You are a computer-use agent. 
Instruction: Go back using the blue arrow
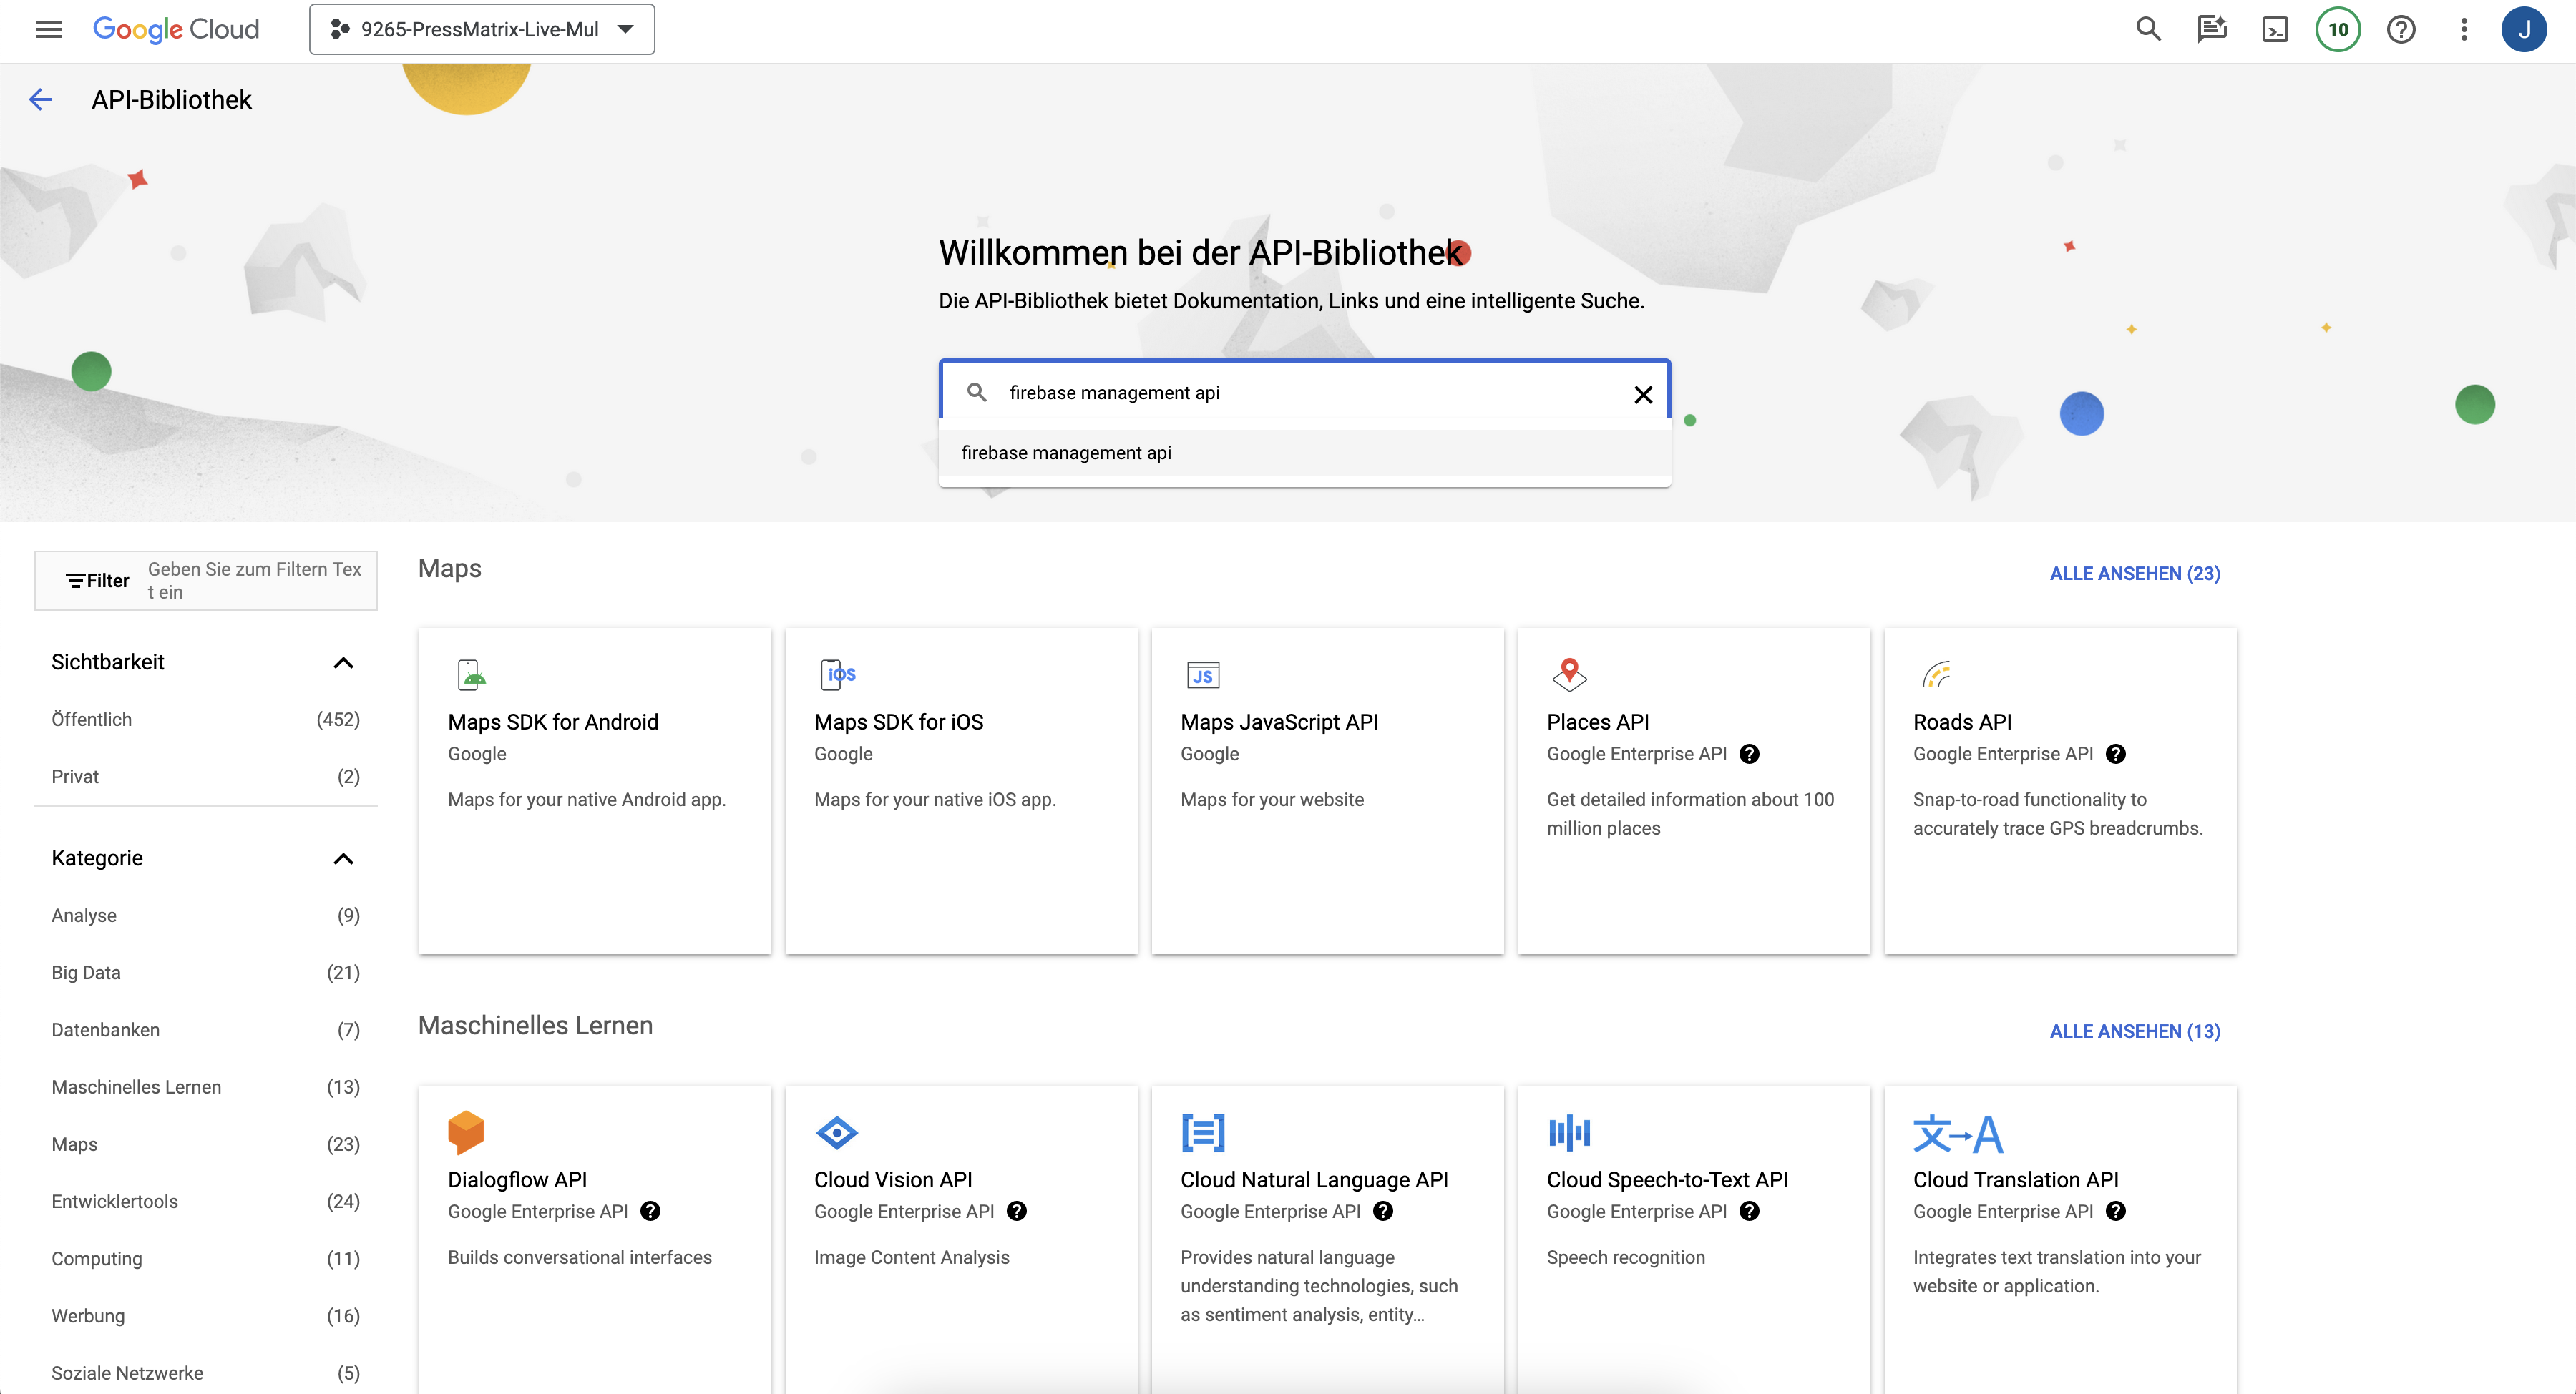(40, 99)
